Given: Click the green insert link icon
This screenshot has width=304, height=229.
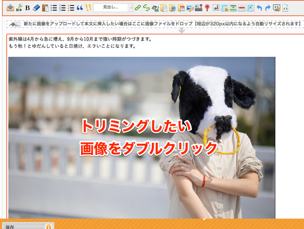Looking at the screenshot, I should click(x=138, y=8).
